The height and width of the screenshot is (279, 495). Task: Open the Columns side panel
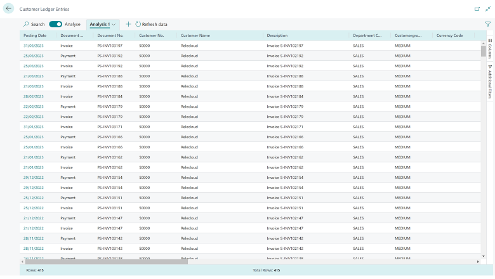tap(490, 49)
